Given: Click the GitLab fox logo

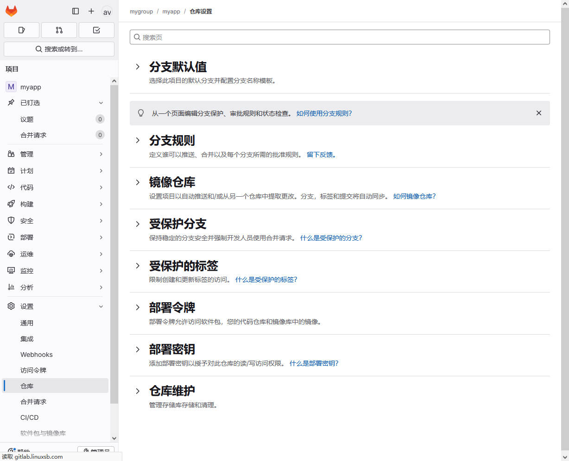Looking at the screenshot, I should (x=12, y=11).
